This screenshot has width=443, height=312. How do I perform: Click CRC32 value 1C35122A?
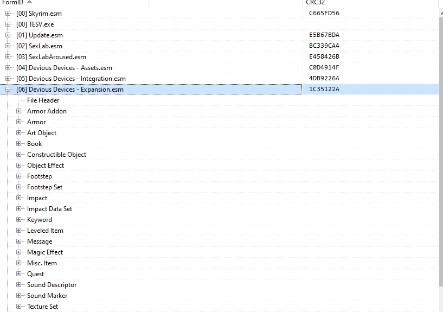coord(324,89)
